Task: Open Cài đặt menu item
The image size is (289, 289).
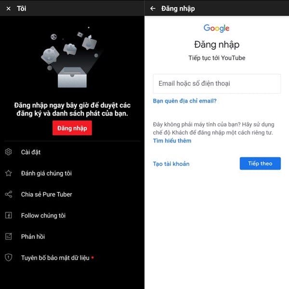Action: coord(72,152)
